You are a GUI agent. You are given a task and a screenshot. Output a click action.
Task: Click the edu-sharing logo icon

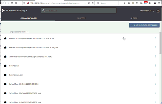click(x=3, y=10)
